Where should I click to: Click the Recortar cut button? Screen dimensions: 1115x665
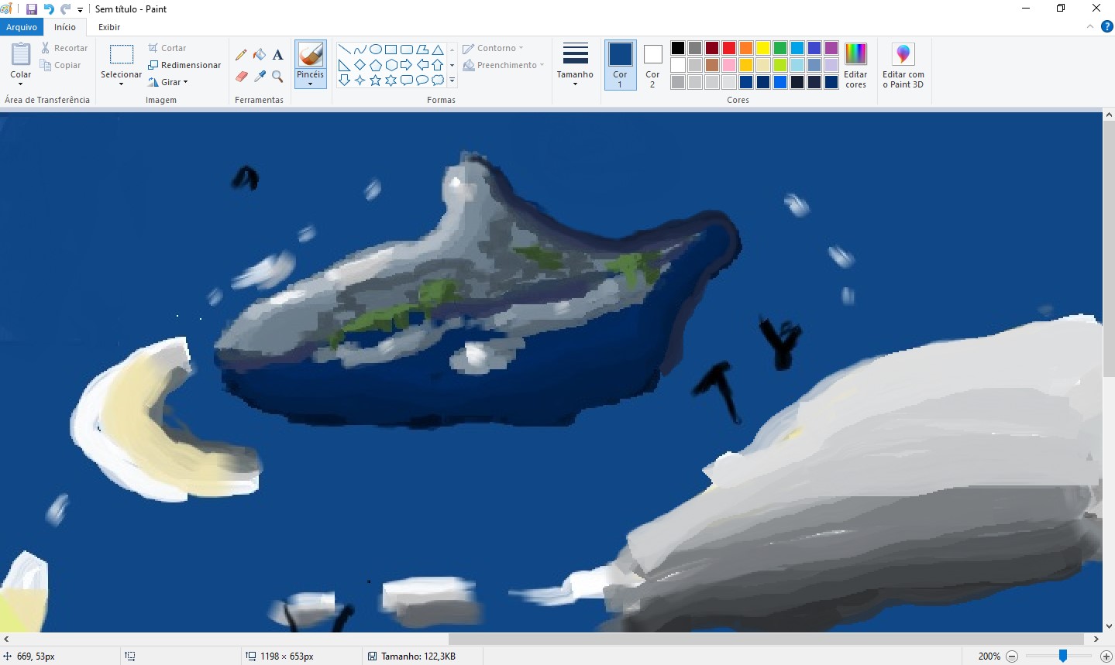tap(64, 48)
